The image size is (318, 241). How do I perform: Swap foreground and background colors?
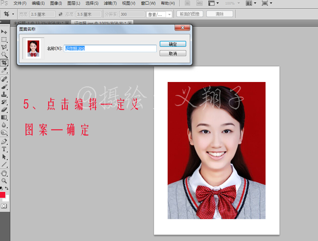click(7, 188)
